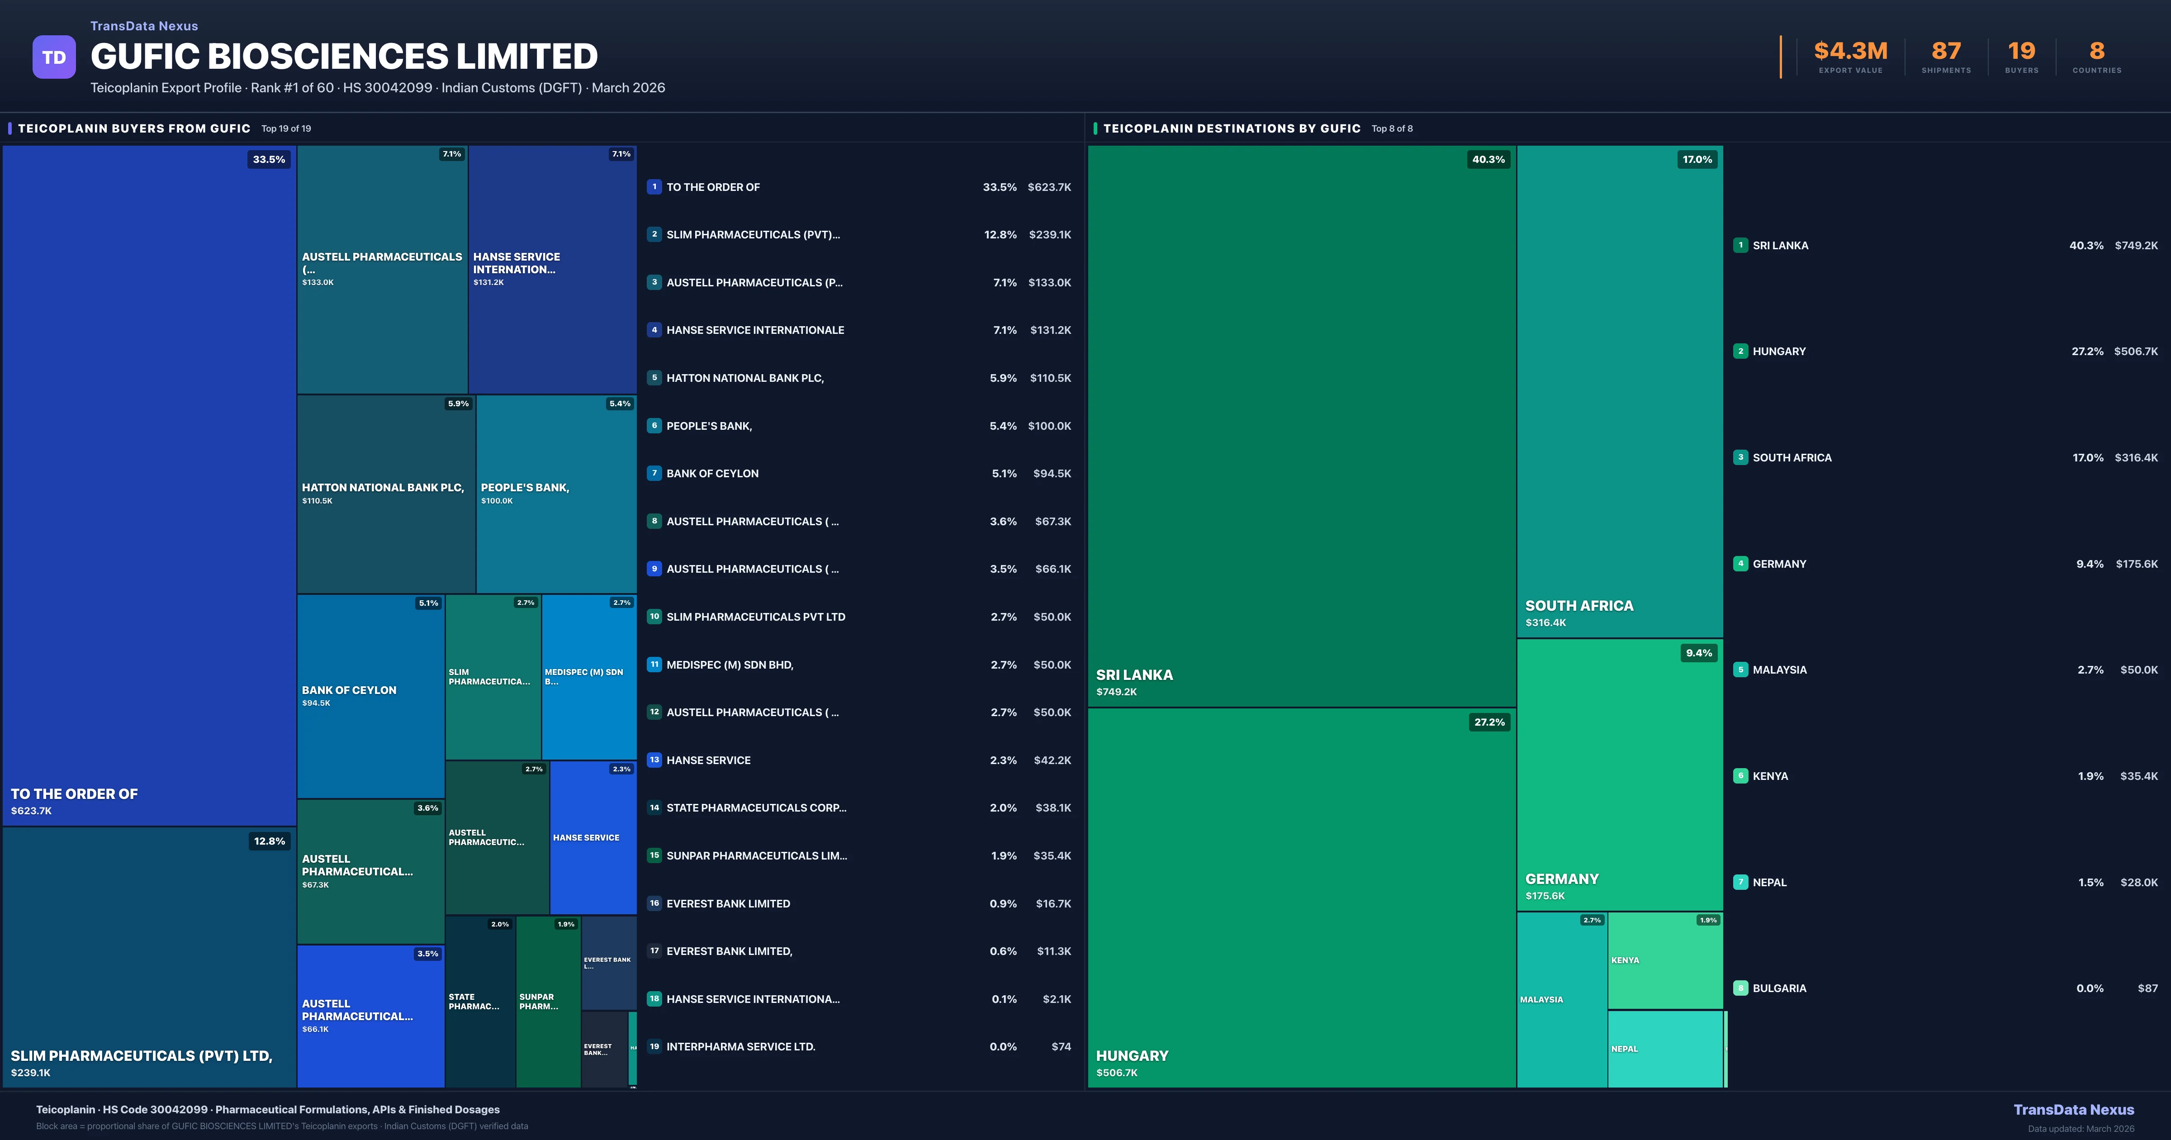Click the Bank of Ceylon treemap tile
Viewport: 2171px width, 1140px height.
click(370, 696)
